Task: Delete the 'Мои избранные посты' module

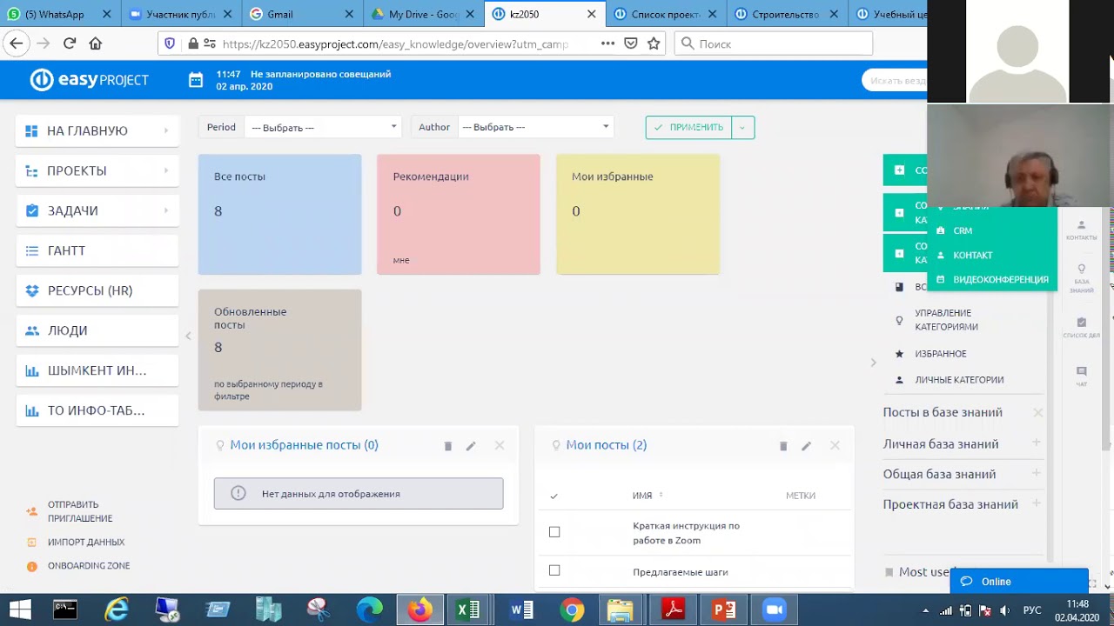Action: [448, 446]
